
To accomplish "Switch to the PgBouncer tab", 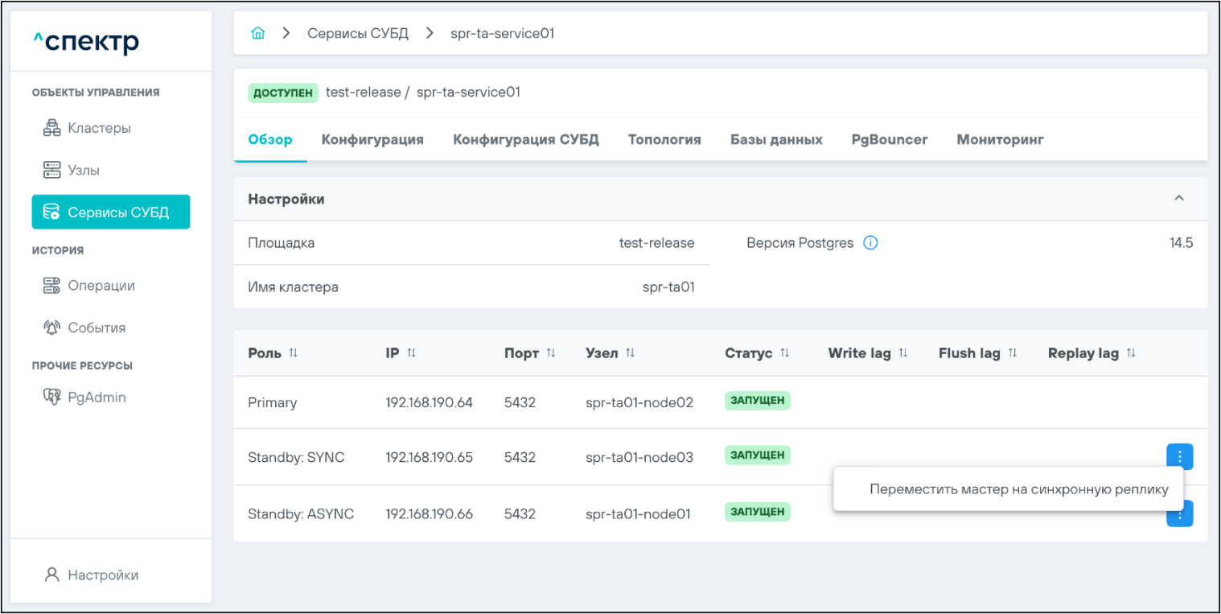I will (889, 140).
